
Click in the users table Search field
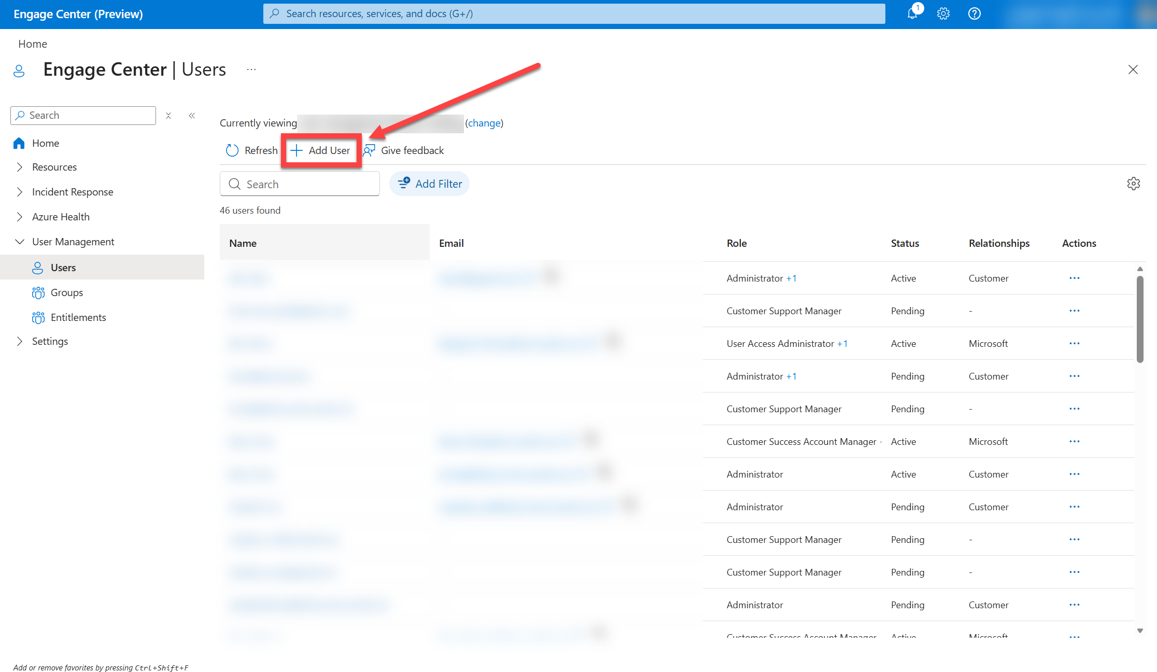300,184
